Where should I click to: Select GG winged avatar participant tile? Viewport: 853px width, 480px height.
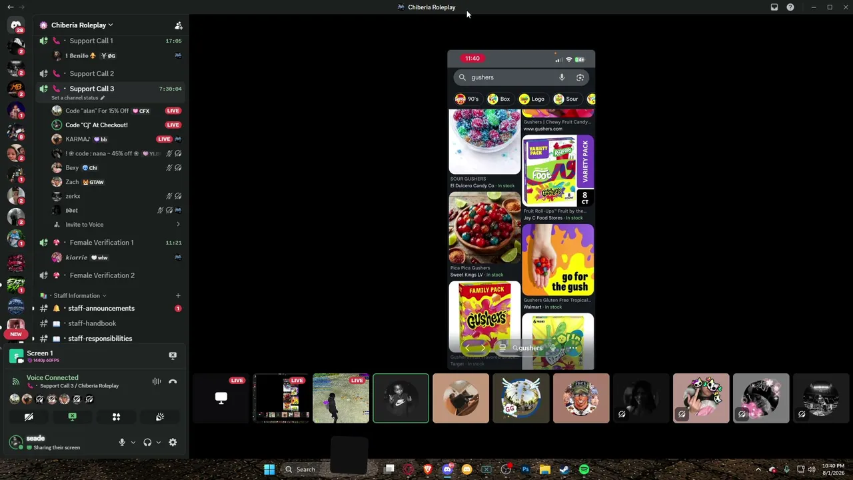(520, 398)
